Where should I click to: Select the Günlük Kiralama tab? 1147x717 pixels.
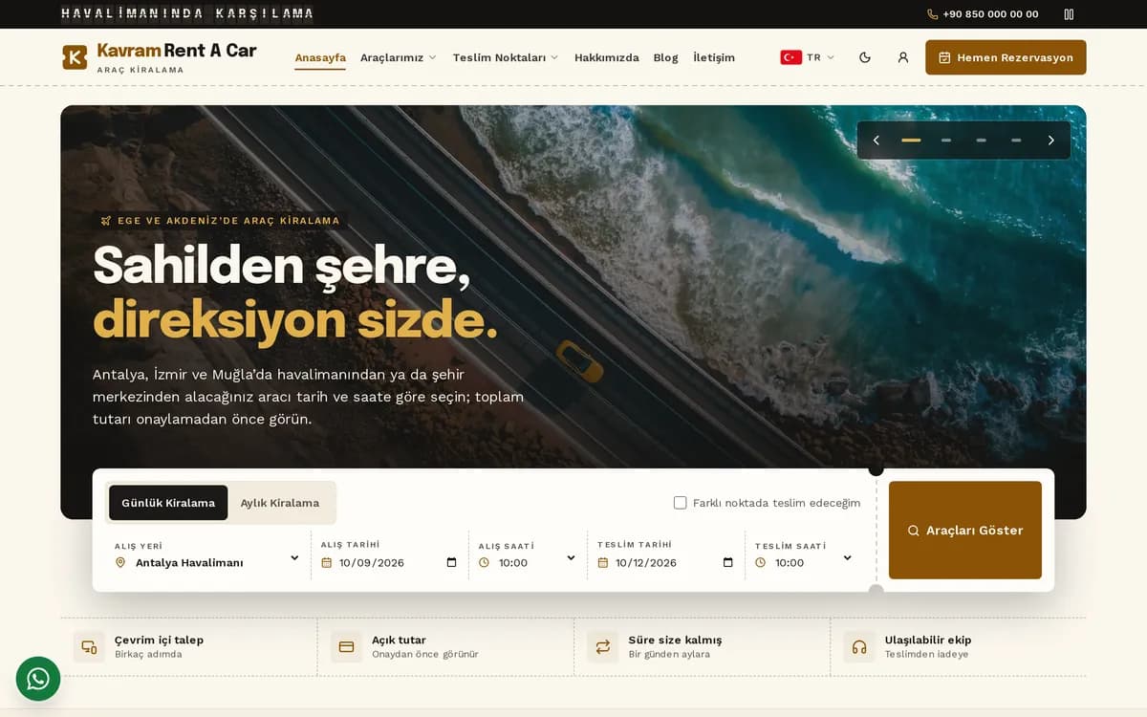168,503
